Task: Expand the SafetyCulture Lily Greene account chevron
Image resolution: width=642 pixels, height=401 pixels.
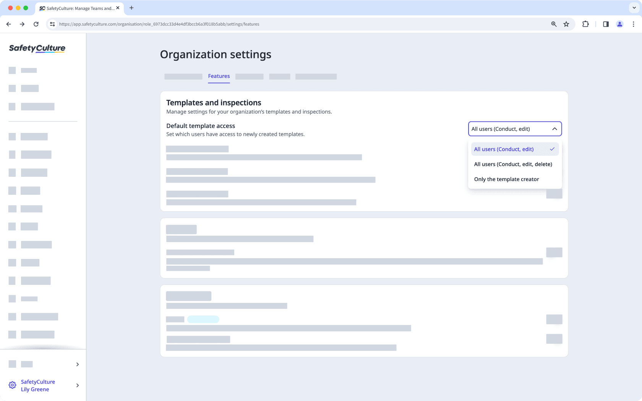Action: coord(77,385)
